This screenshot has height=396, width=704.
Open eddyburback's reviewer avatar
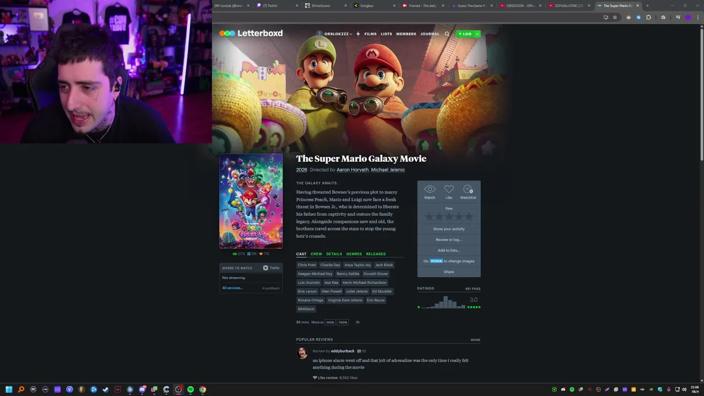pyautogui.click(x=302, y=353)
